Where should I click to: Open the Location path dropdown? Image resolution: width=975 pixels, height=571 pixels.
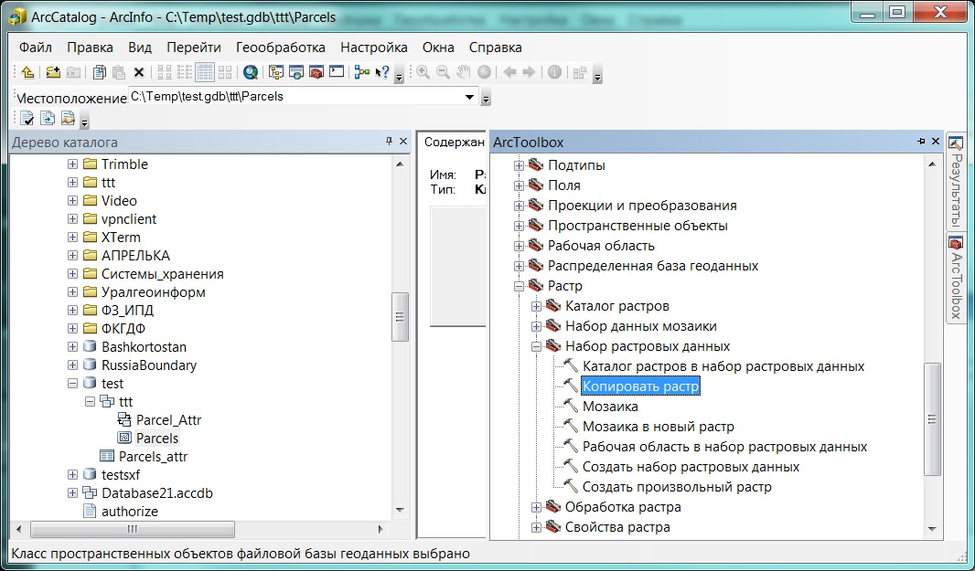(x=469, y=97)
